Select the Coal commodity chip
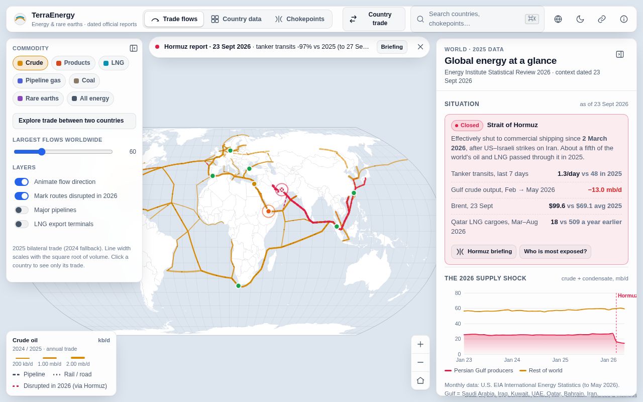This screenshot has height=402, width=643. coord(84,81)
